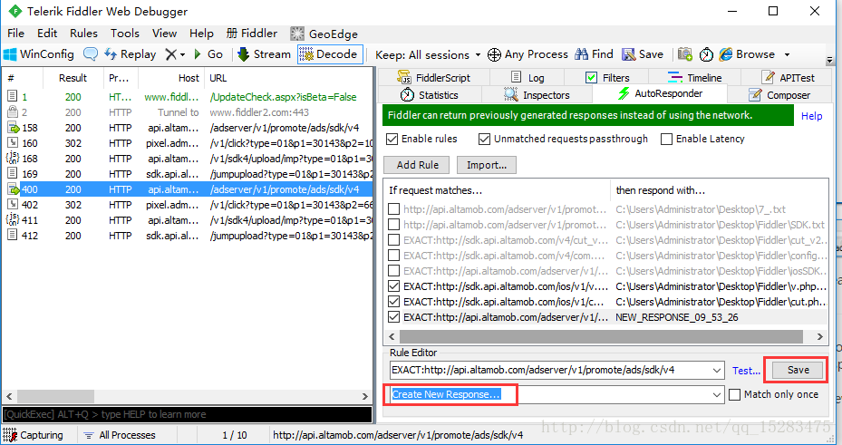Expand the Remove sessions dropdown arrow
Screen dimensions: 842x445
point(183,54)
